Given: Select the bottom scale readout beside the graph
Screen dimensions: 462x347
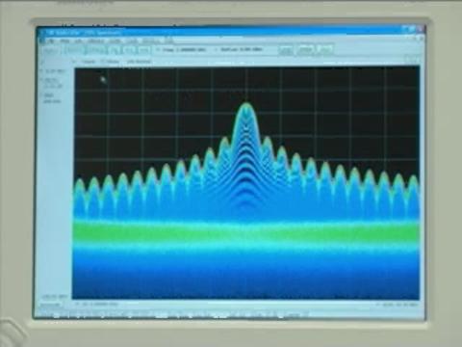Looking at the screenshot, I should pos(54,296).
